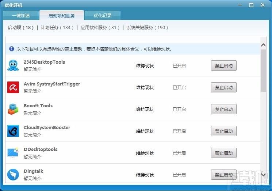Show 应用软件服务 (31) list
This screenshot has height=191, width=272.
pos(100,28)
